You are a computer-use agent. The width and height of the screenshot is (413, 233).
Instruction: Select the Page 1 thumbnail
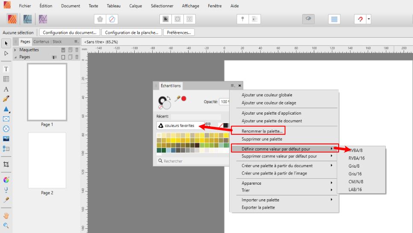pyautogui.click(x=47, y=92)
